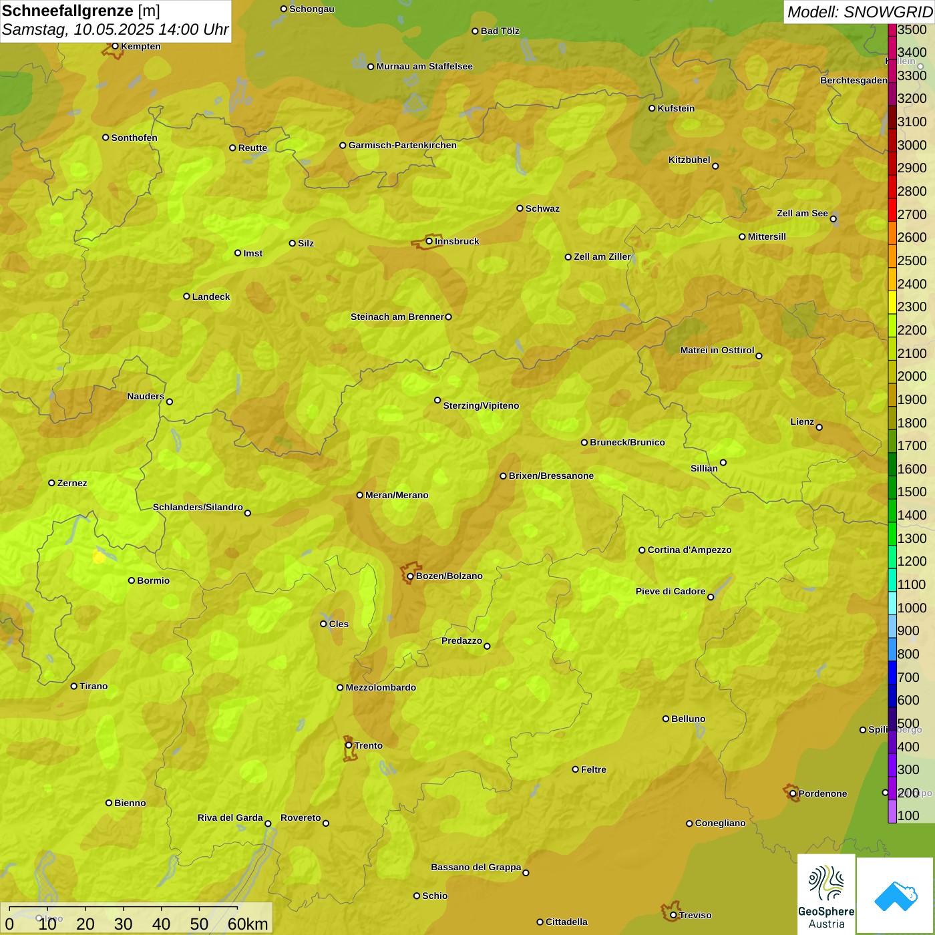Click the Pordenone city marker
Viewport: 935px width, 935px height.
[x=793, y=793]
